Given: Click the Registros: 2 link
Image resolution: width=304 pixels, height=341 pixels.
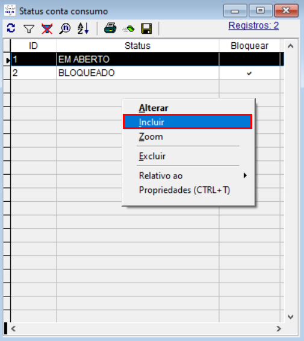Looking at the screenshot, I should click(253, 26).
